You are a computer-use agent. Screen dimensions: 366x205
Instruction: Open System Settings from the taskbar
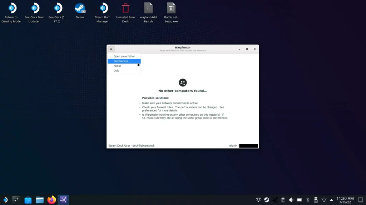(16, 200)
